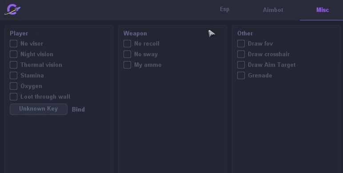This screenshot has width=343, height=173.
Task: Check the Draw Aim Target box
Action: pyautogui.click(x=241, y=65)
